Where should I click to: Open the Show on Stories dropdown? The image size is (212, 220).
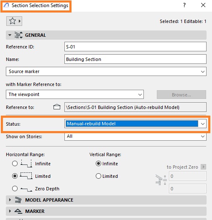[x=135, y=136]
